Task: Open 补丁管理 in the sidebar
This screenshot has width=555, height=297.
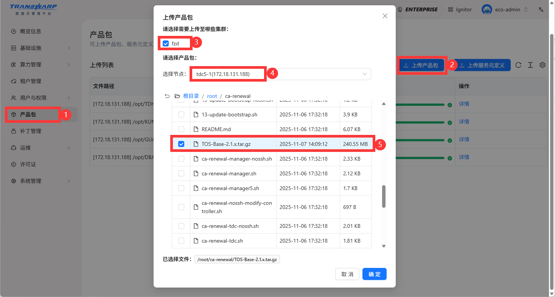Action: (31, 131)
